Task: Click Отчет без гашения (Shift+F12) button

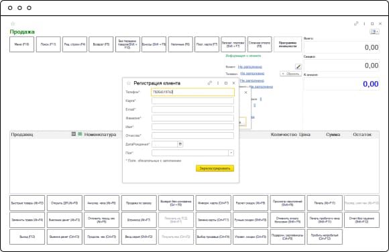Action: coord(362,220)
